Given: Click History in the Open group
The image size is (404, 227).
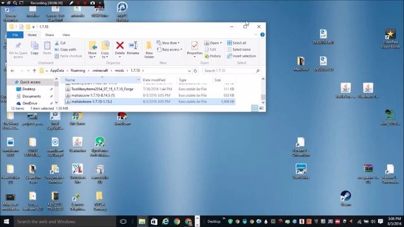Looking at the screenshot, I should [213, 56].
